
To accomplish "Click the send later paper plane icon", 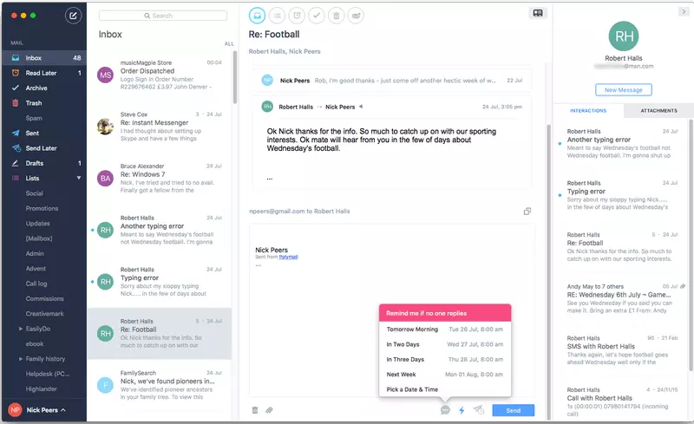I will coord(479,410).
